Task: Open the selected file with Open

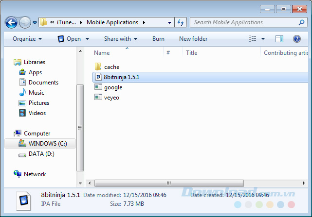Action: pyautogui.click(x=69, y=39)
